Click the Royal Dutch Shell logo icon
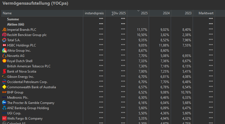Image resolution: width=225 pixels, height=124 pixels. coord(4,61)
